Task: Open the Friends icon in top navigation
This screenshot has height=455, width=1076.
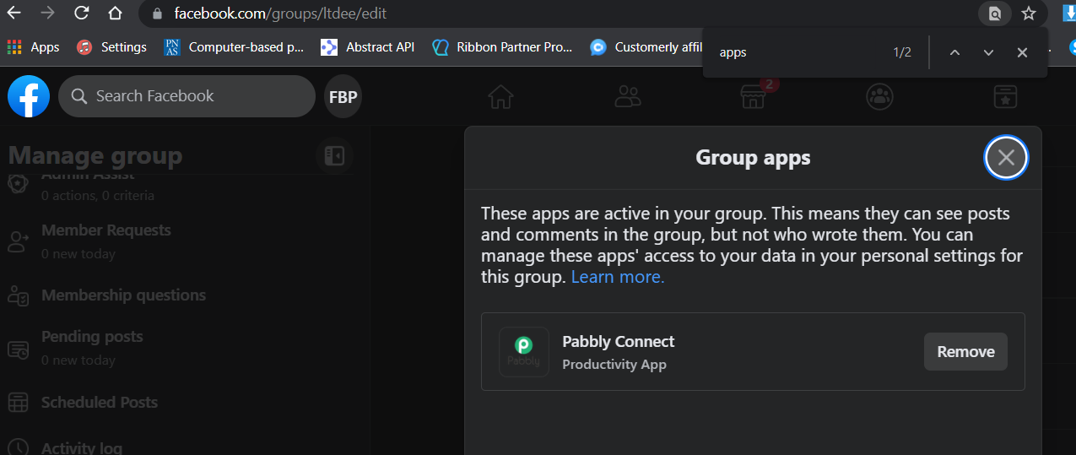Action: 628,97
